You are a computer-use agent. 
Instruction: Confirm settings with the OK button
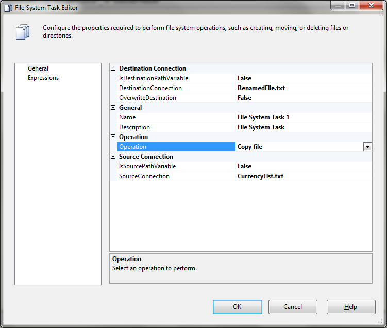click(238, 307)
